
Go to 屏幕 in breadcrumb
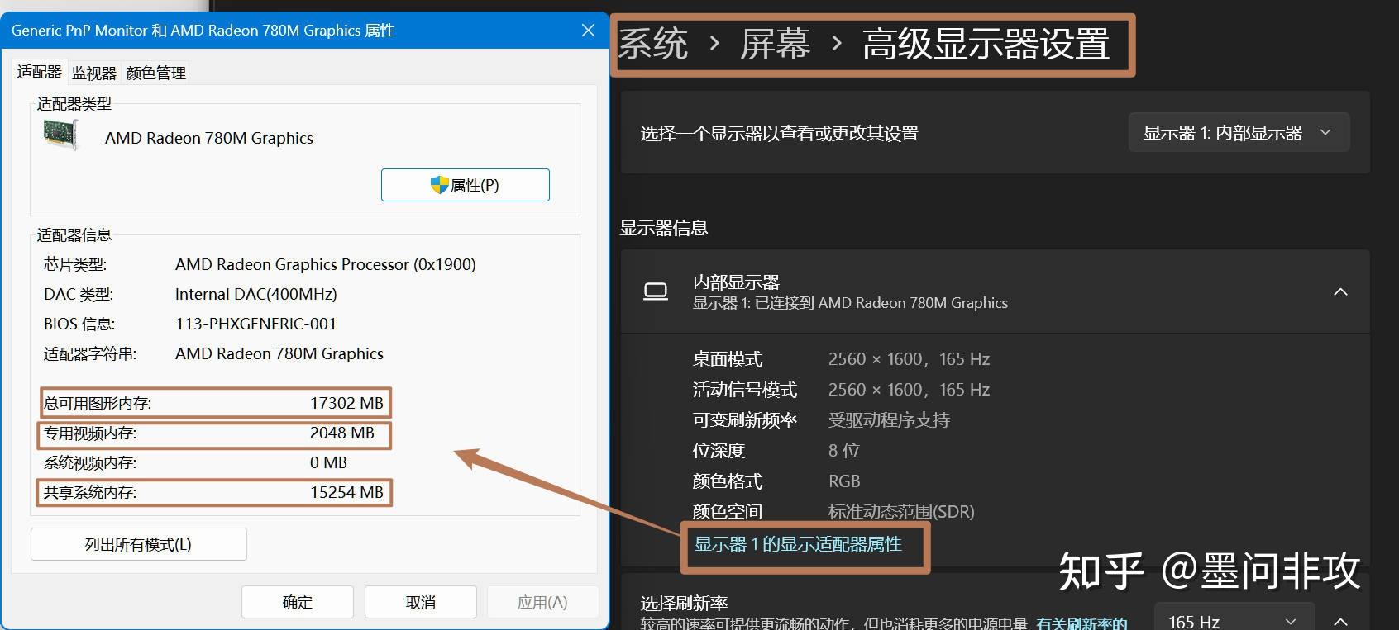coord(775,44)
